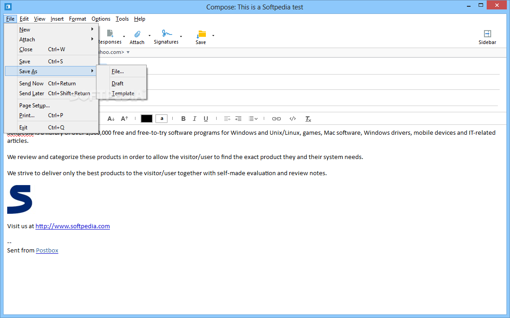510x318 pixels.
Task: Click the Softpedia S logo image
Action: coord(20,199)
